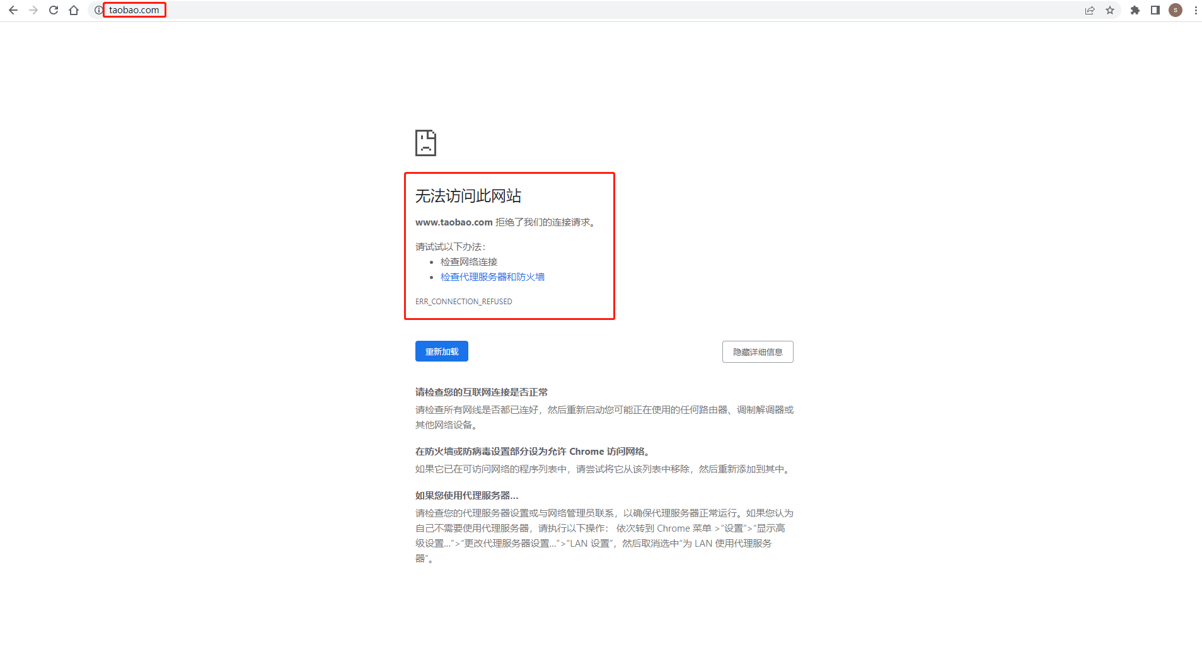This screenshot has width=1202, height=645.
Task: Click the 检查代理服务器和防火墙 link
Action: pos(492,277)
